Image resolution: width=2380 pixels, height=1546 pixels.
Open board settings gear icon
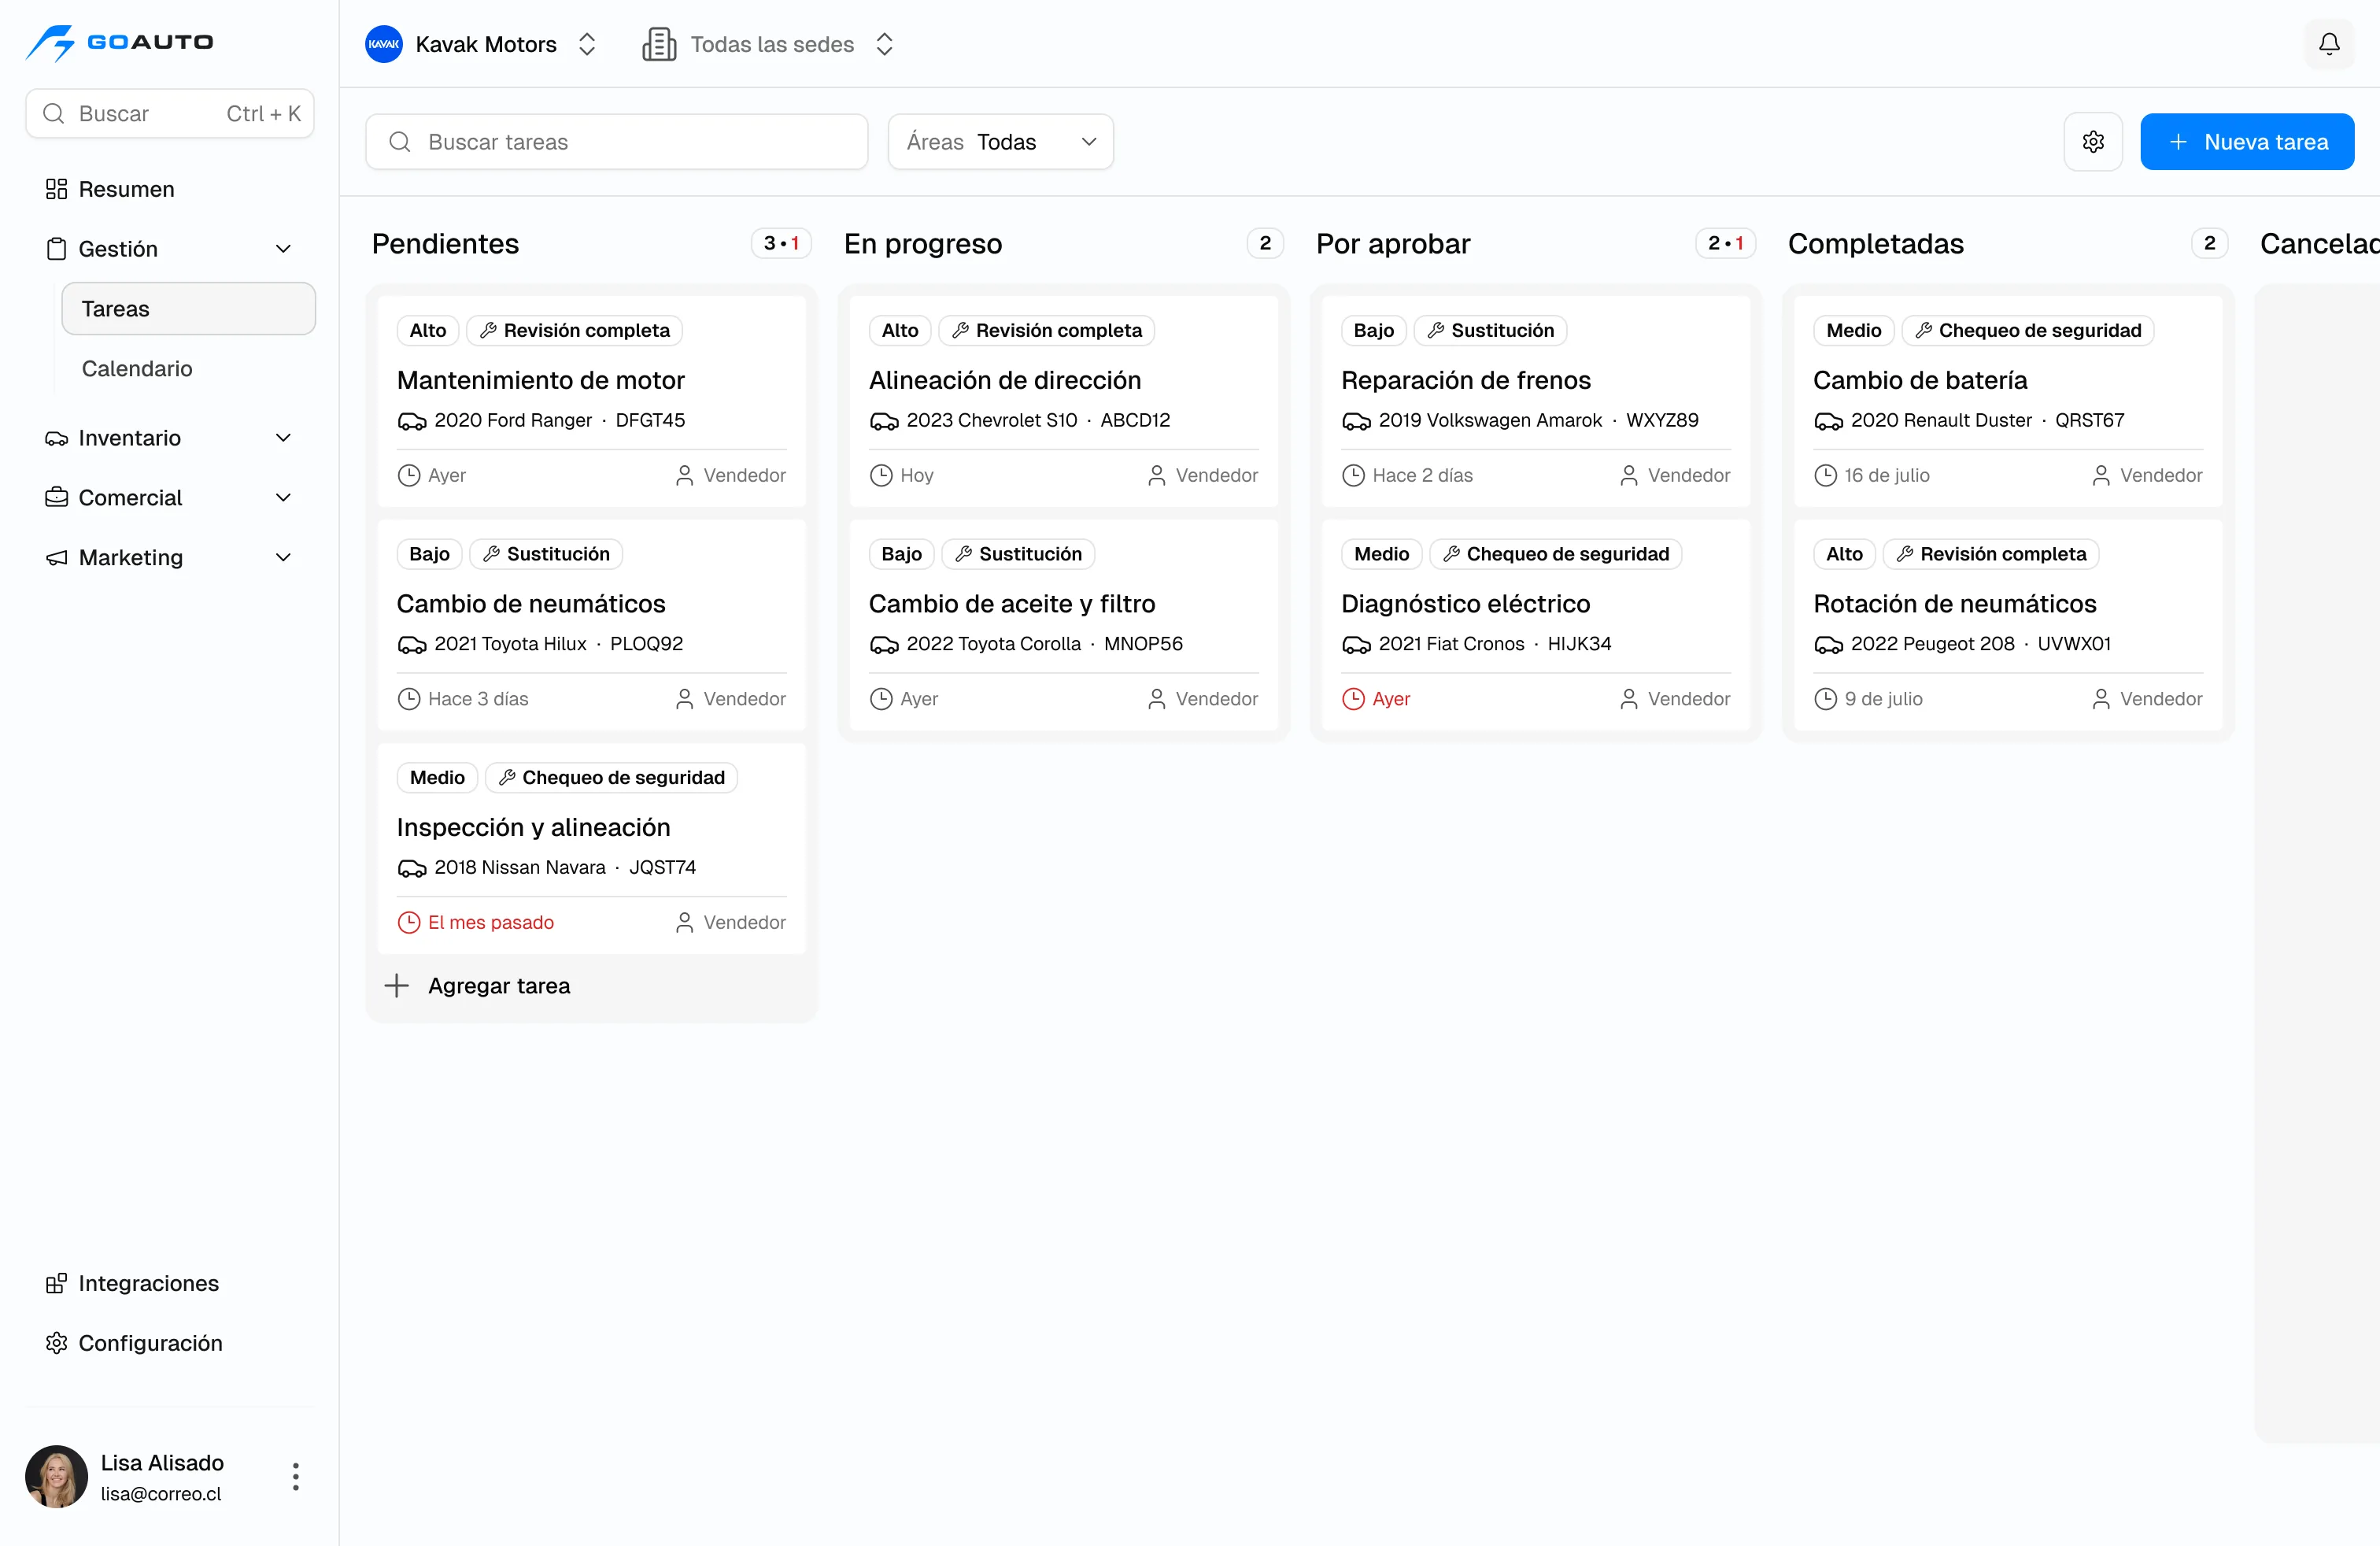[x=2093, y=142]
